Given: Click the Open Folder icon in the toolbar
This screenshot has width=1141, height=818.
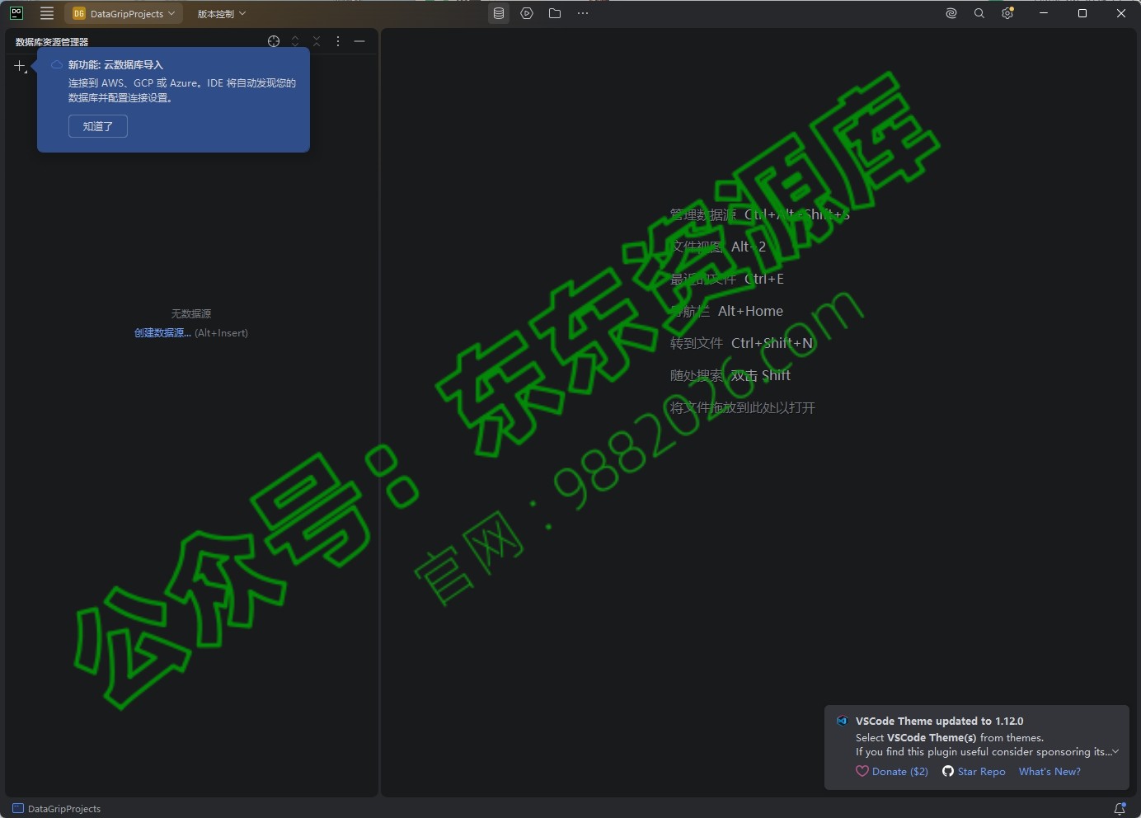Looking at the screenshot, I should click(x=555, y=13).
